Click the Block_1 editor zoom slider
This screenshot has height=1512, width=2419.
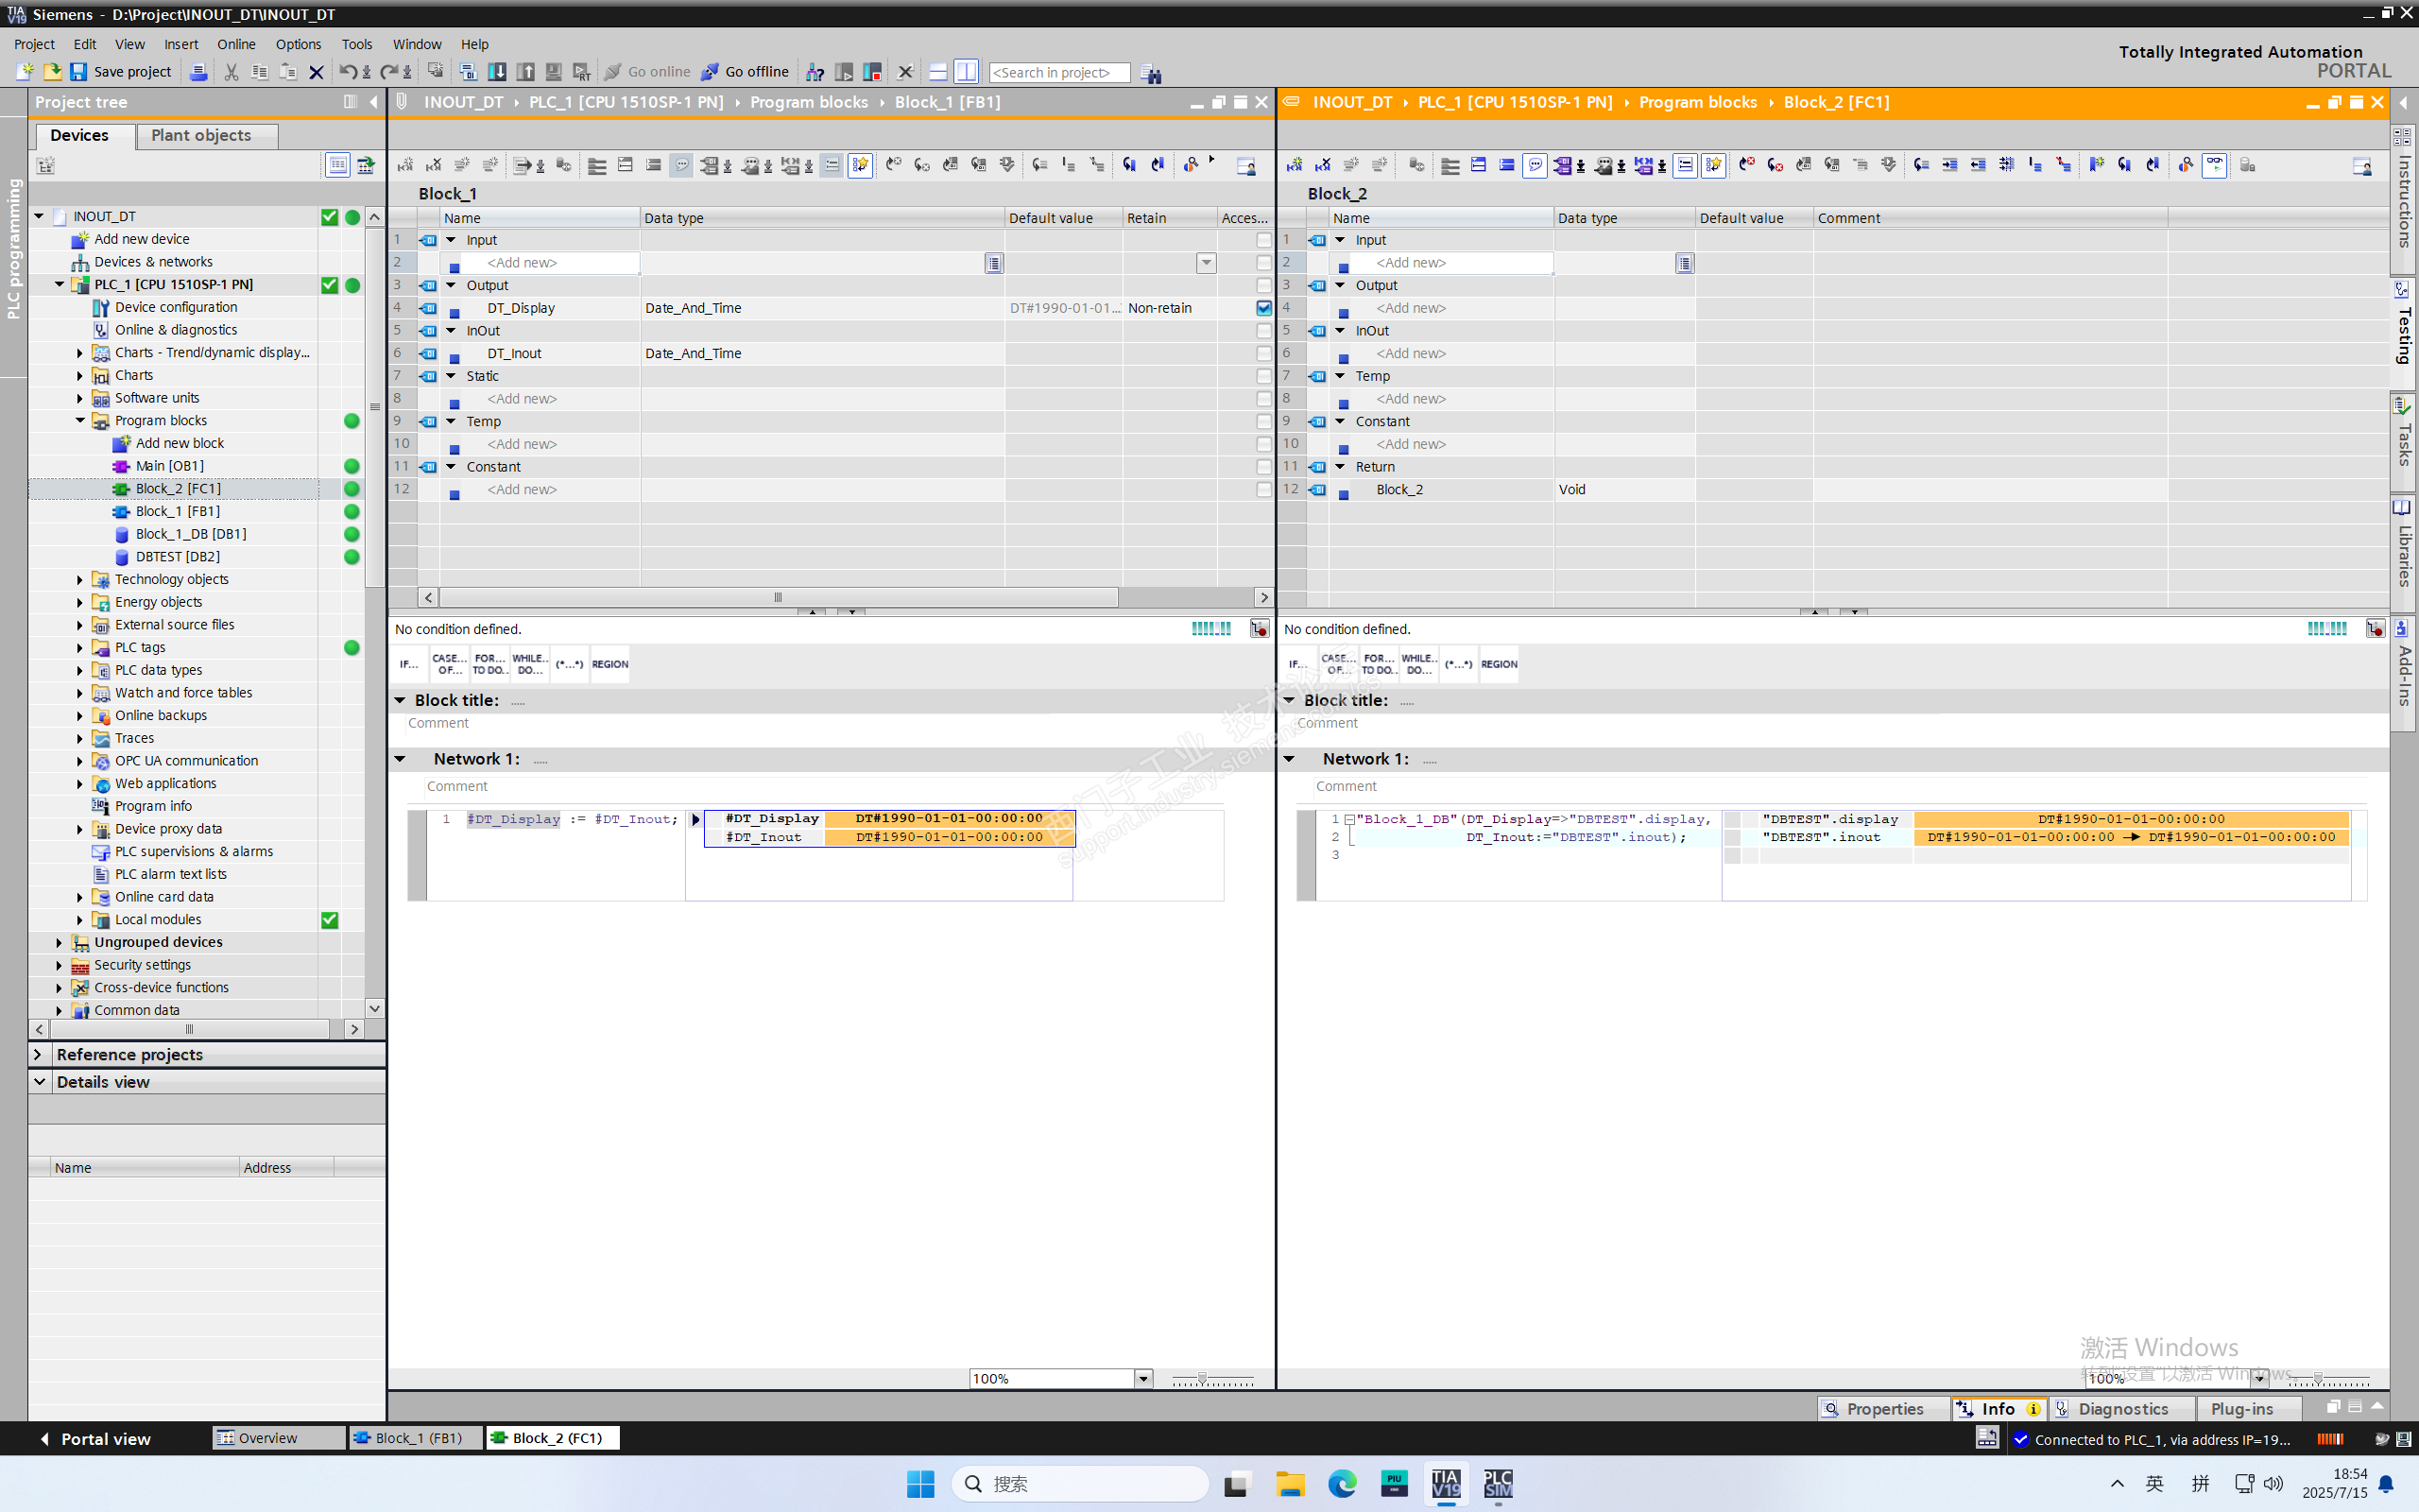pyautogui.click(x=1203, y=1379)
